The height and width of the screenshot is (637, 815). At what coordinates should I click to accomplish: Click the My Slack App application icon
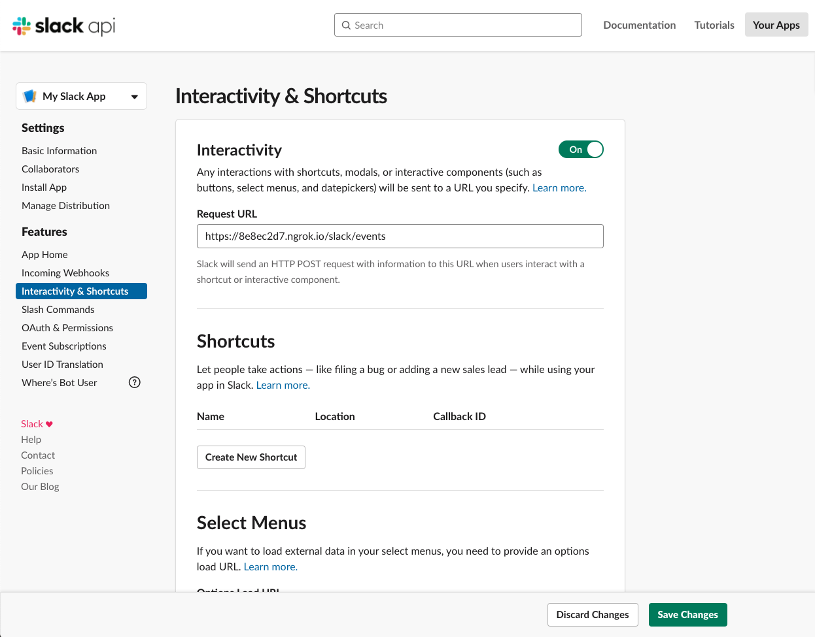pyautogui.click(x=29, y=95)
